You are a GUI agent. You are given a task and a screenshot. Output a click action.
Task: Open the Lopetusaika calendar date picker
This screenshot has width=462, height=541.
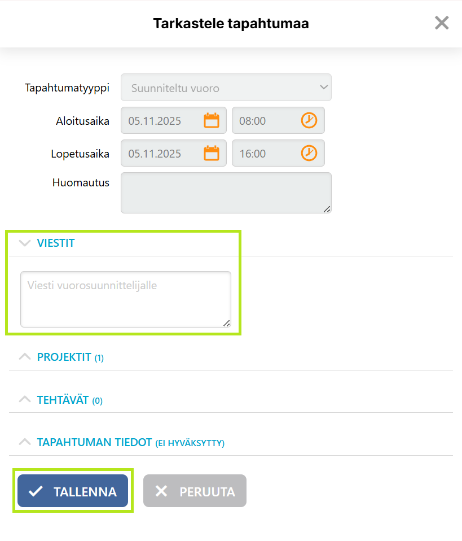pyautogui.click(x=212, y=153)
